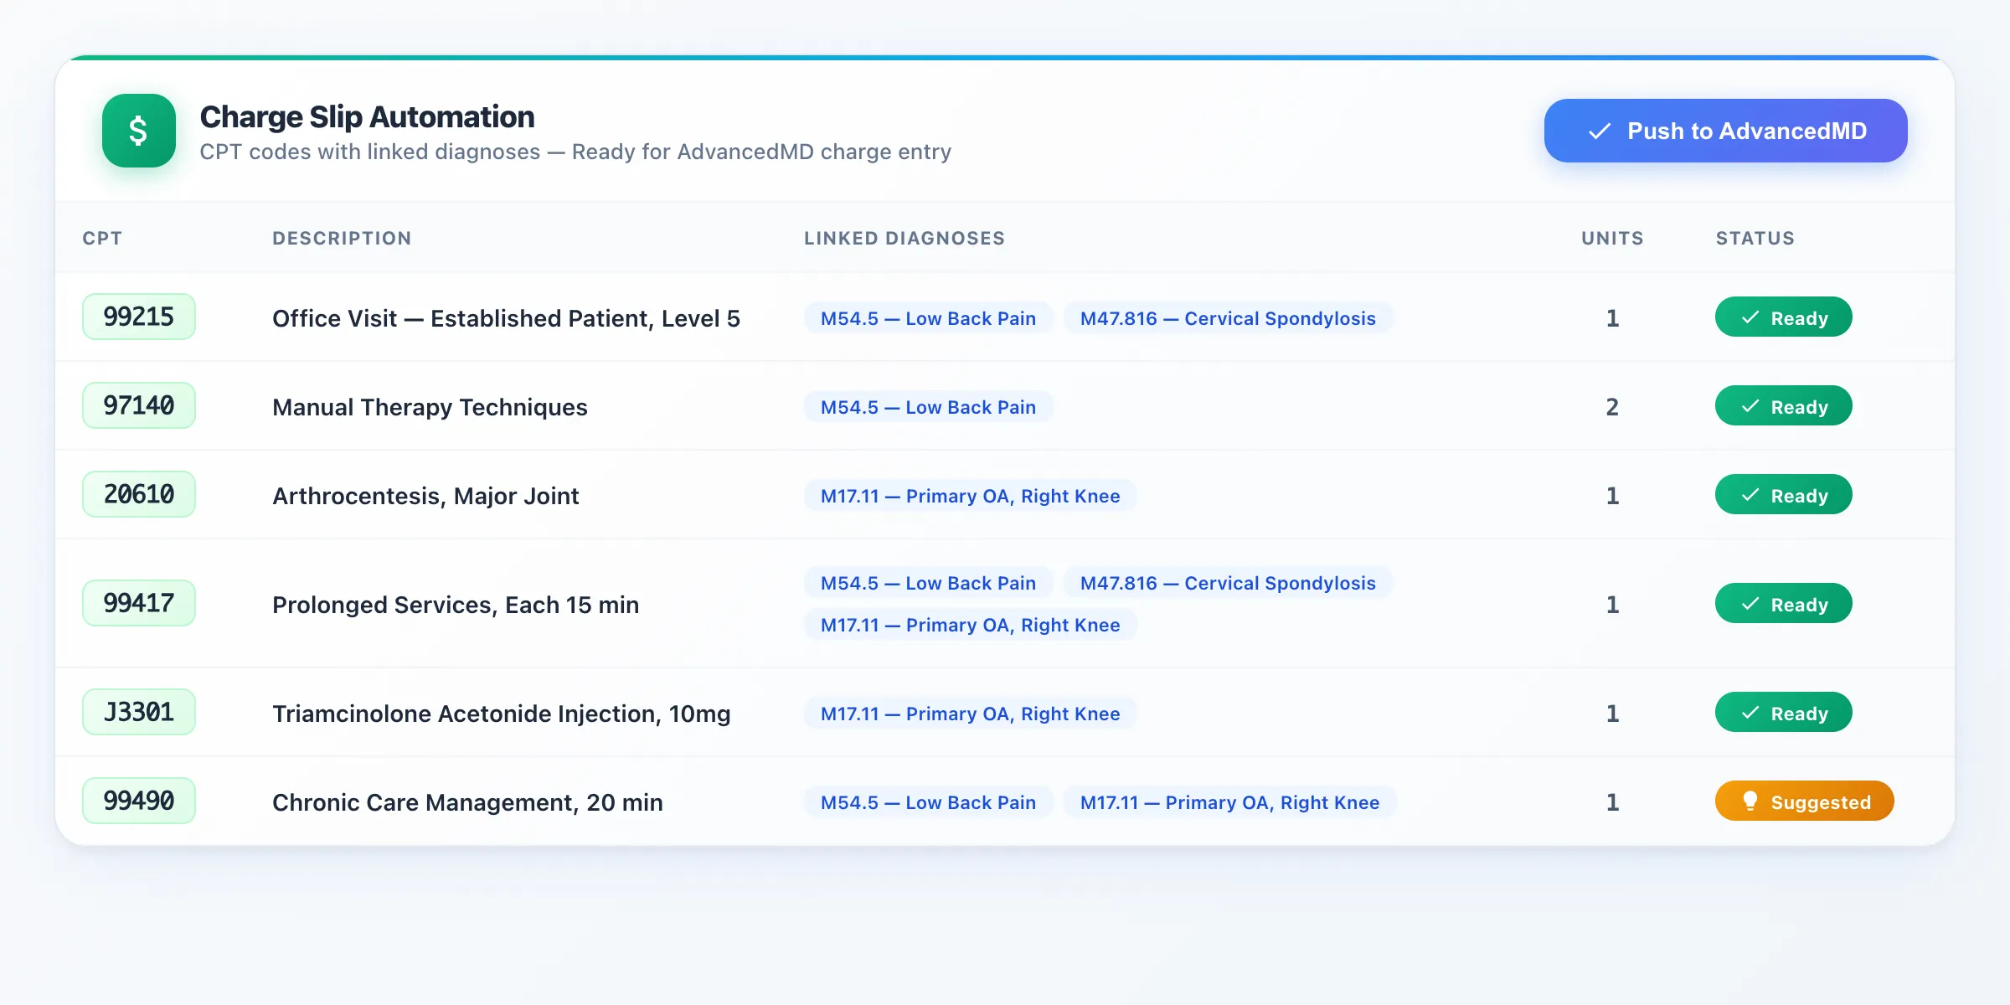
Task: Select the M47.816 Cervical Spondylosis chip for 99215
Action: point(1228,318)
